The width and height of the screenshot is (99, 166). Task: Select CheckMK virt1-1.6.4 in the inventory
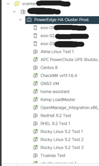coord(59,76)
